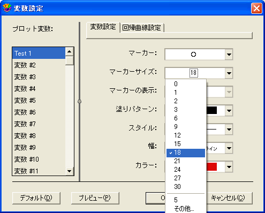Select 変数 #3 in the list
The width and height of the screenshot is (265, 213).
click(x=39, y=77)
